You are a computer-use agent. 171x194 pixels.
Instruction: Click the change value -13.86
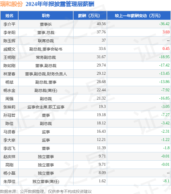click(x=164, y=82)
